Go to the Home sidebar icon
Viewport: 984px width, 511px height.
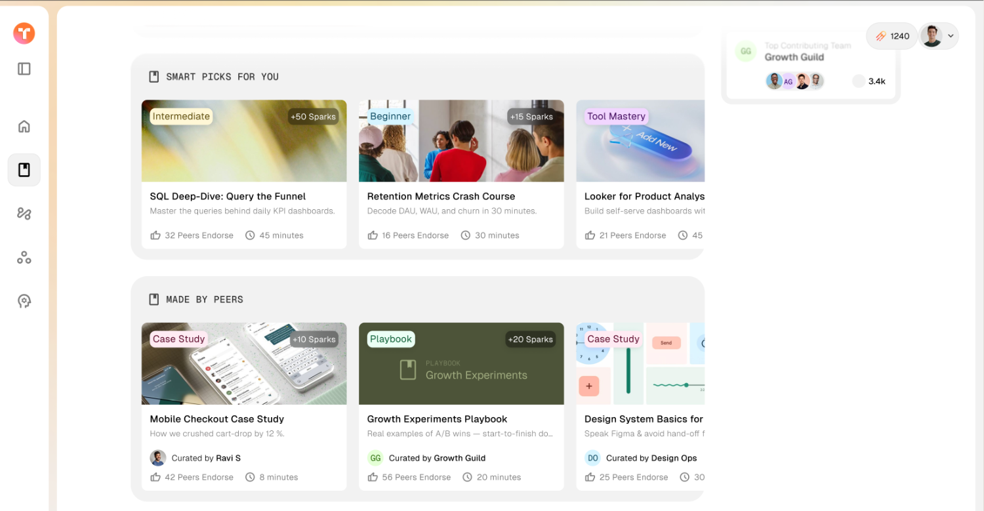coord(24,127)
